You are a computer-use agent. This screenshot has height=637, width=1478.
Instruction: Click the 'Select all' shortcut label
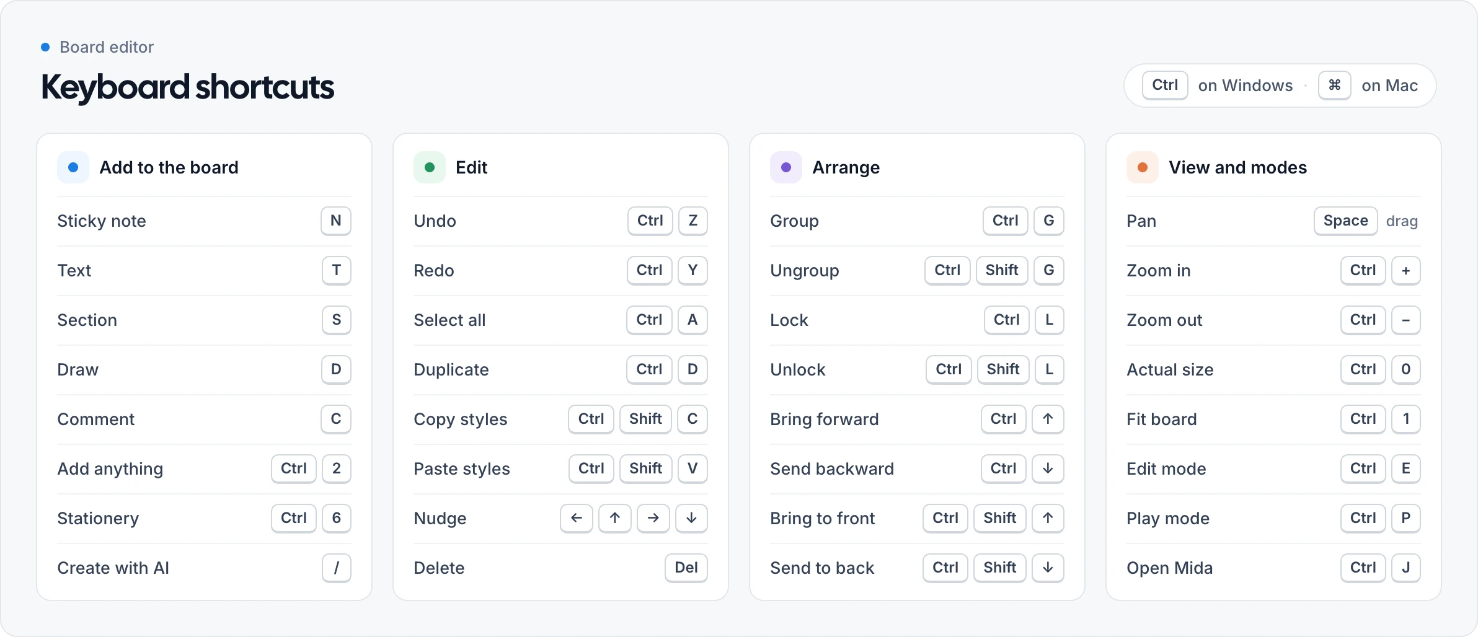point(449,320)
